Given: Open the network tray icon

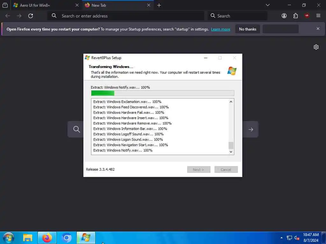Looking at the screenshot, I should coord(289,238).
